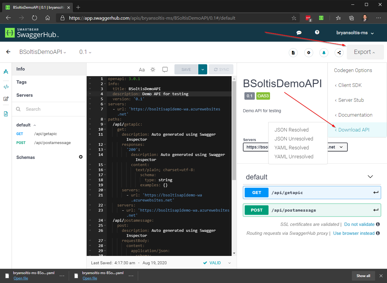Click the browser home icon

click(48, 18)
